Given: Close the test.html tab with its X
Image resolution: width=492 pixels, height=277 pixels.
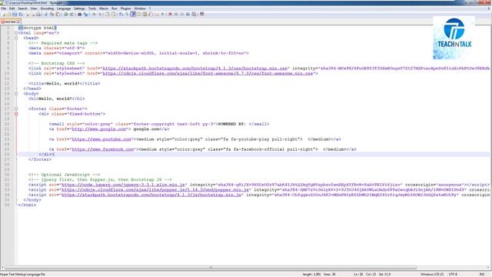Looking at the screenshot, I should click(18, 22).
